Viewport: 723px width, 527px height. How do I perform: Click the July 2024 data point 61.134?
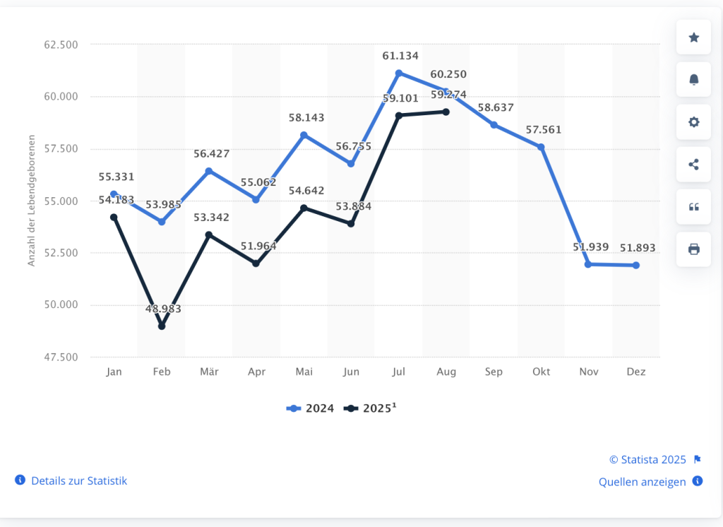399,73
